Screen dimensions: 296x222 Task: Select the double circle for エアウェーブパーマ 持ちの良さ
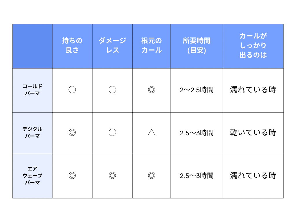pyautogui.click(x=72, y=175)
